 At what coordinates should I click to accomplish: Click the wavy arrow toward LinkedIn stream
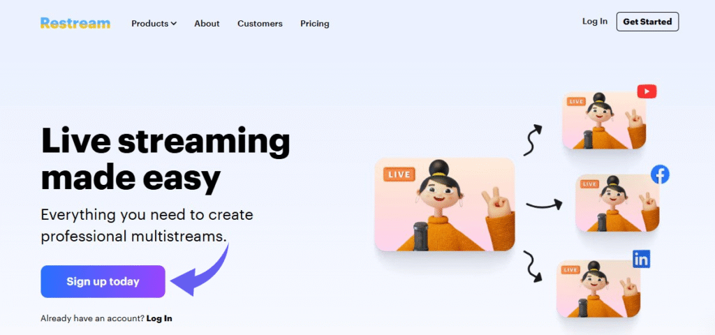pos(533,267)
